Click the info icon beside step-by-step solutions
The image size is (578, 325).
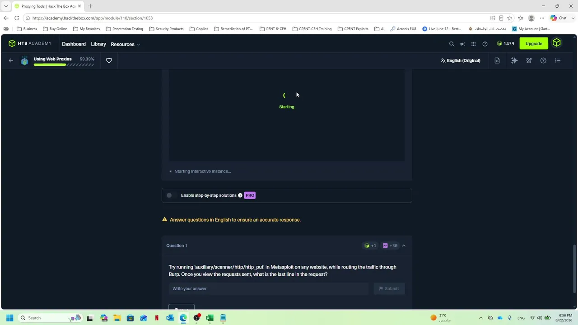click(240, 195)
